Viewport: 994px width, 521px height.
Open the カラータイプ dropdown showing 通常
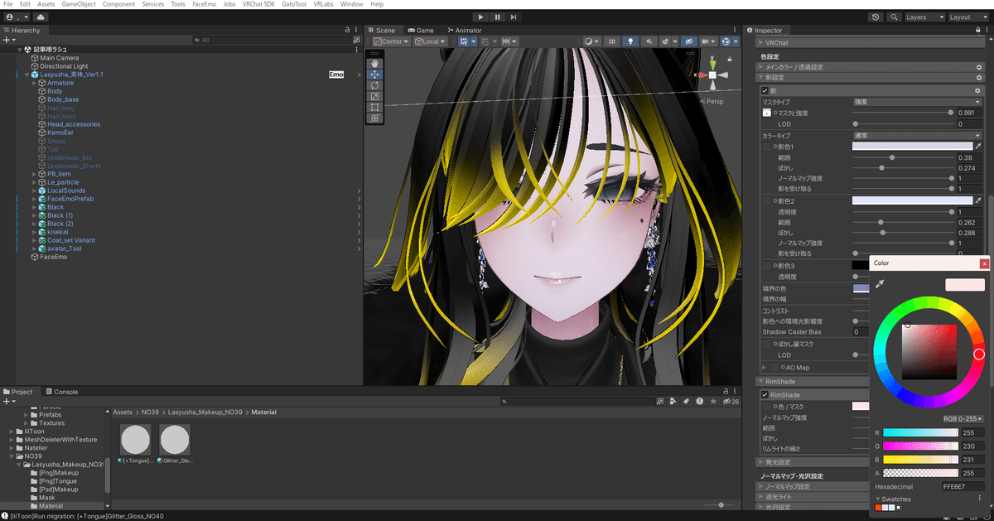pyautogui.click(x=917, y=135)
